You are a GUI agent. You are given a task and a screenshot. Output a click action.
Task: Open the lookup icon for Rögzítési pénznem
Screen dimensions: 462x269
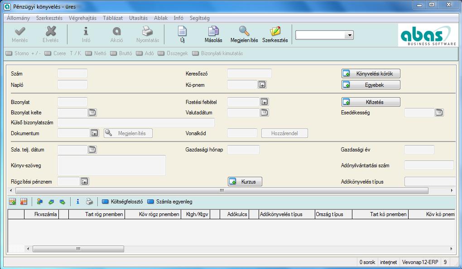point(85,182)
